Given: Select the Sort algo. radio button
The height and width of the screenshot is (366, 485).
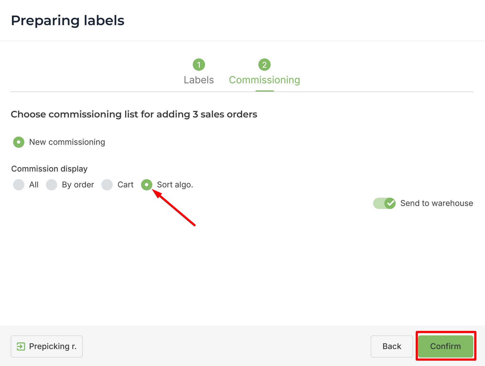Looking at the screenshot, I should [147, 185].
